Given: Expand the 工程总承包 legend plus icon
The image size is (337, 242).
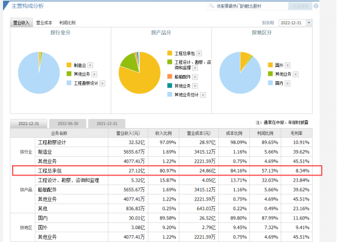Looking at the screenshot, I should [200, 53].
